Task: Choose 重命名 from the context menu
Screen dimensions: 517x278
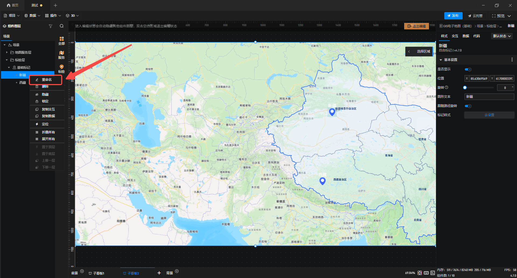Action: tap(47, 80)
